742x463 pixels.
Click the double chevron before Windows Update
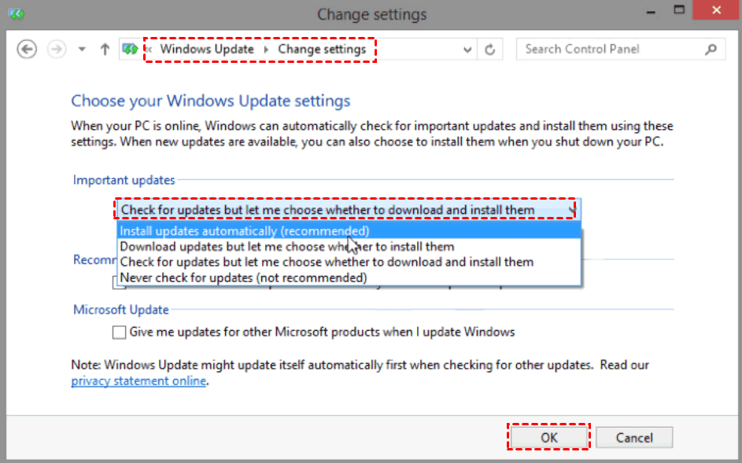(x=149, y=50)
